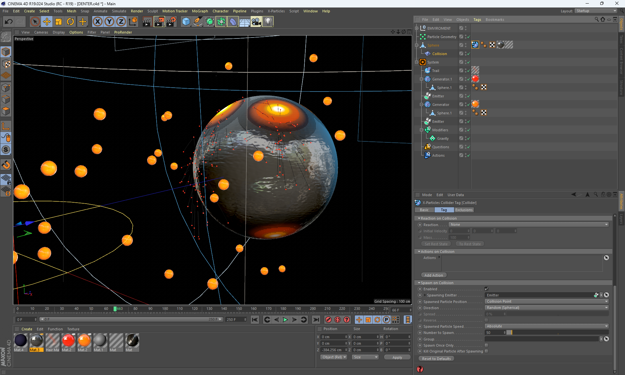The height and width of the screenshot is (375, 625).
Task: Check Kill Original Particle After Spawning
Action: tap(486, 351)
